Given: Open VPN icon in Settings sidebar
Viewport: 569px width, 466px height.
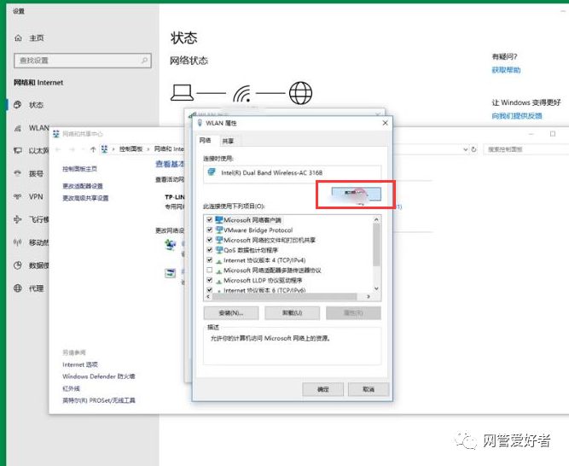Looking at the screenshot, I should 17,196.
